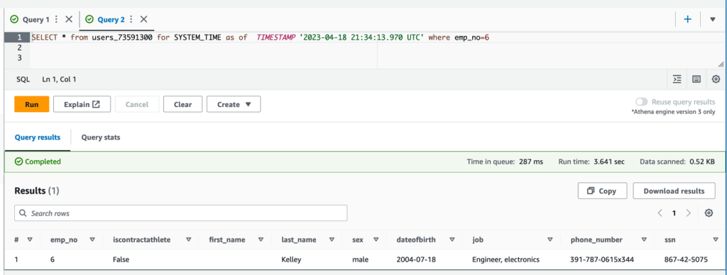Run the query
The width and height of the screenshot is (727, 275).
coord(31,104)
